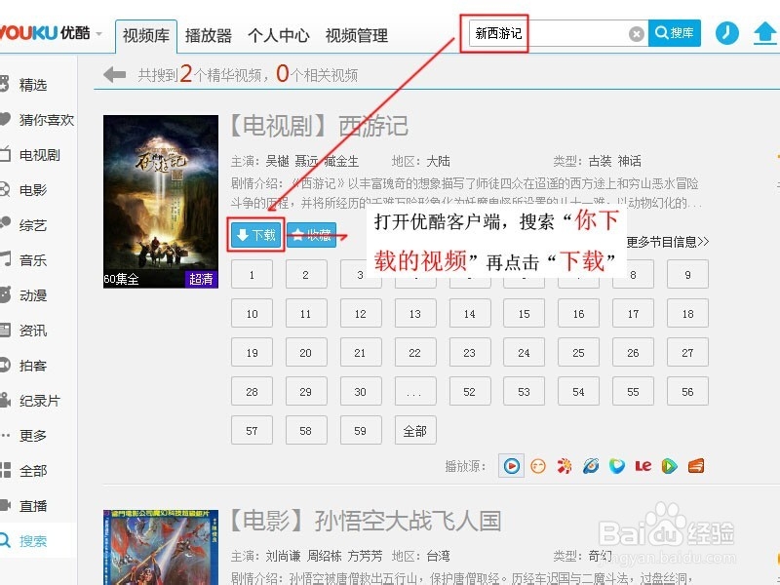
Task: Click the 搜库 search button
Action: pos(675,33)
